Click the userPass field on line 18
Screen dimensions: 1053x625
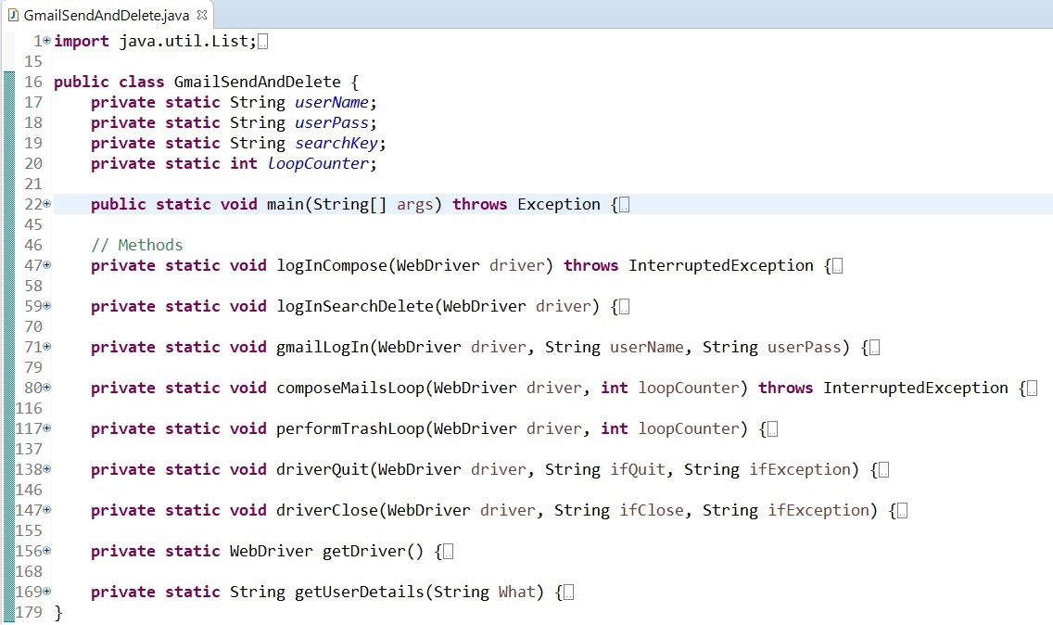pos(332,123)
